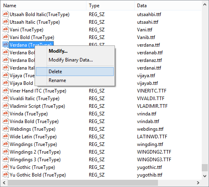Select the Vivaldi Italic entry icon
The image size is (209, 187).
pos(5,98)
